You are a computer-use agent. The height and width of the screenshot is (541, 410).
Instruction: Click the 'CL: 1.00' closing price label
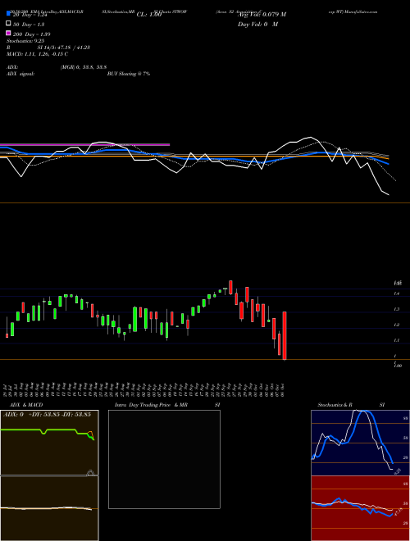click(149, 15)
